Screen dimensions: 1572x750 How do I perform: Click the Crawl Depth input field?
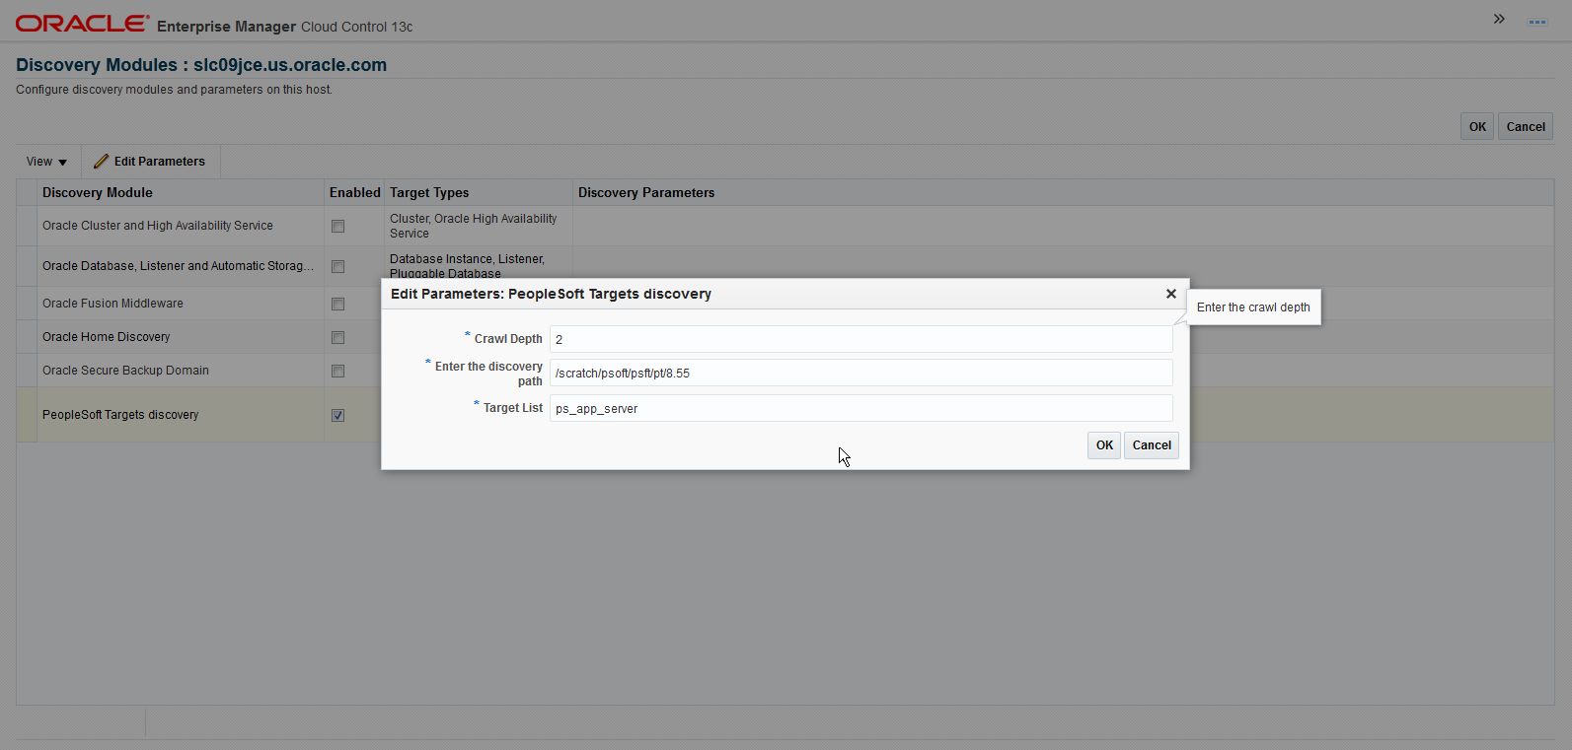pyautogui.click(x=861, y=339)
